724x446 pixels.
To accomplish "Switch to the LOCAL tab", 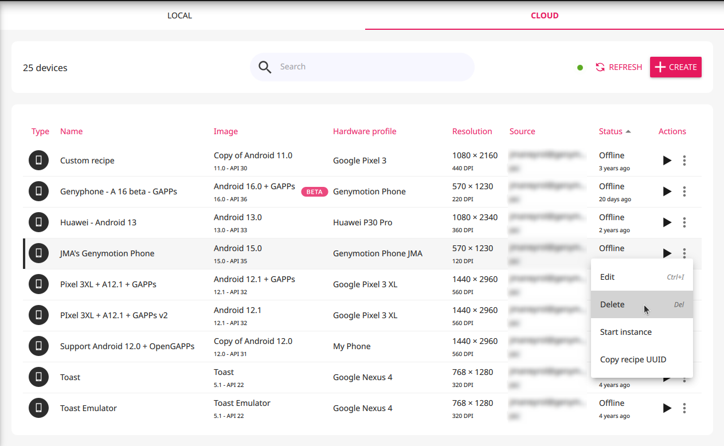I will (179, 15).
